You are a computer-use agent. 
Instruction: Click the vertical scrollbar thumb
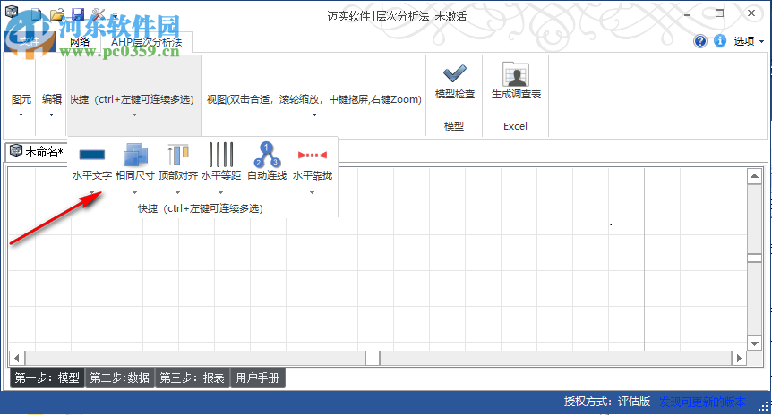pyautogui.click(x=754, y=258)
